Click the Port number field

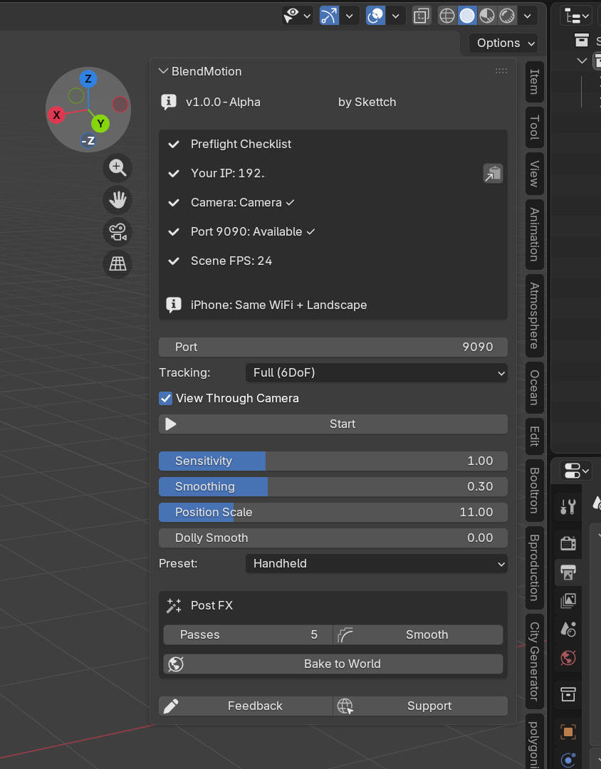[333, 347]
